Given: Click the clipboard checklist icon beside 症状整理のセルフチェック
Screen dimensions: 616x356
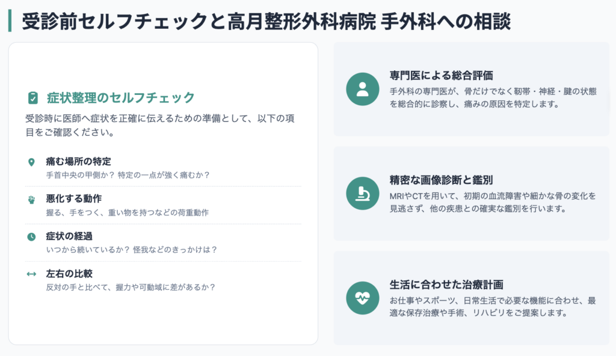Looking at the screenshot, I should click(33, 98).
